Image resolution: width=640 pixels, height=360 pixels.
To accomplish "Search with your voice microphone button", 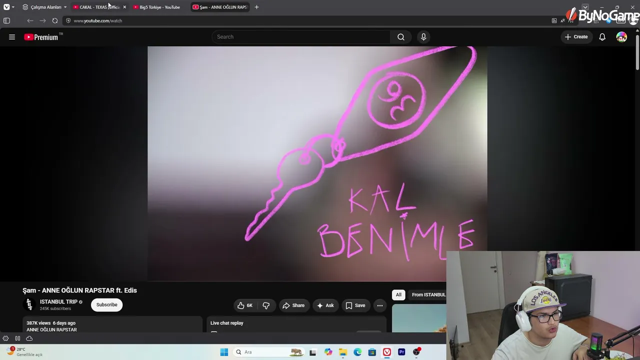I will tap(423, 37).
